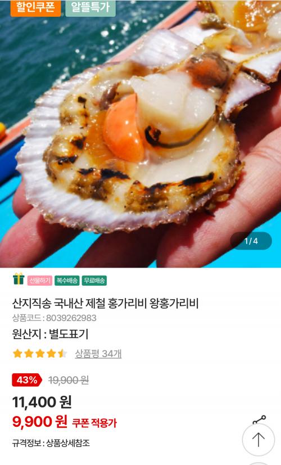Tap the 규격정보 : 상품상세참조 line
Screen dimensions: 281x465
[51, 443]
